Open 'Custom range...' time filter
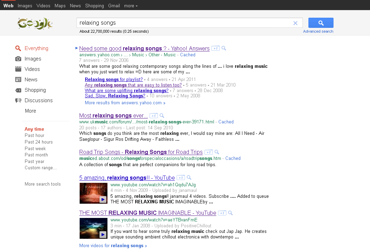The width and height of the screenshot is (370, 252). [x=41, y=168]
